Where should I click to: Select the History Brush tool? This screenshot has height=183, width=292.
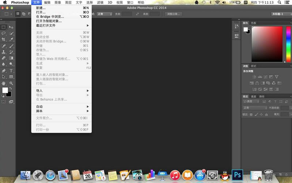(11, 52)
